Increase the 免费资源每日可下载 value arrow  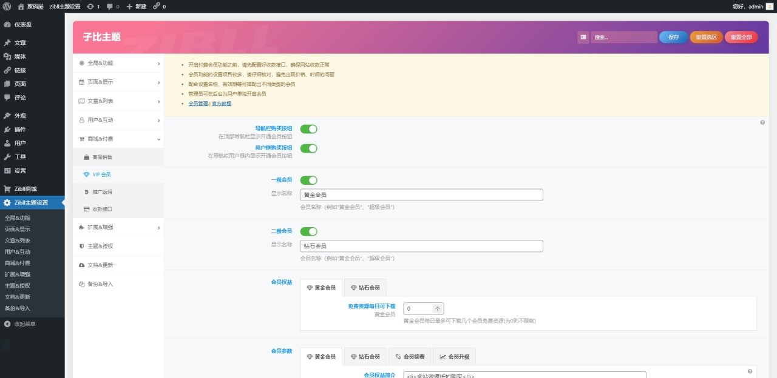(x=438, y=308)
